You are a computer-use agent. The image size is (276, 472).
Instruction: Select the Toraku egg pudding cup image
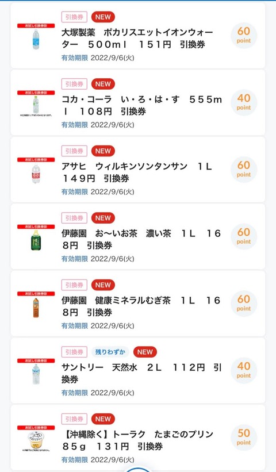click(x=36, y=438)
